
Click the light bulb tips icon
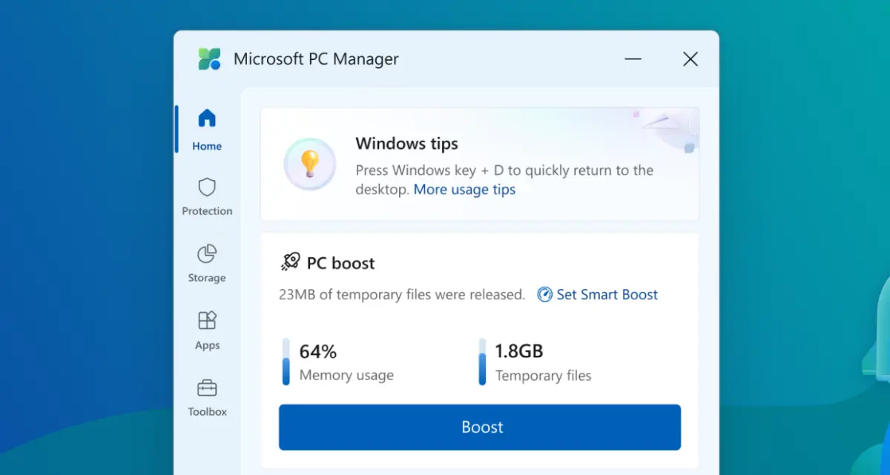point(310,164)
